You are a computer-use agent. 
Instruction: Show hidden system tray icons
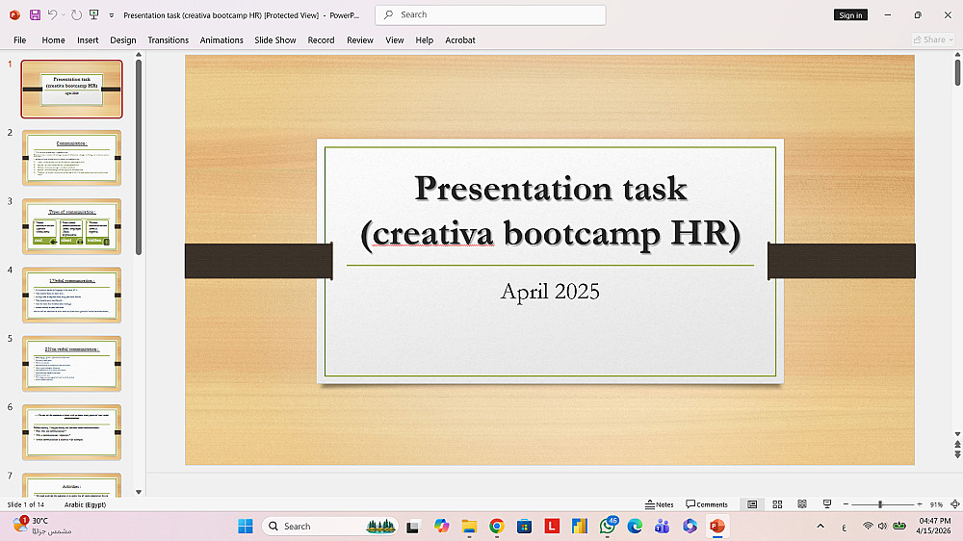(x=820, y=526)
